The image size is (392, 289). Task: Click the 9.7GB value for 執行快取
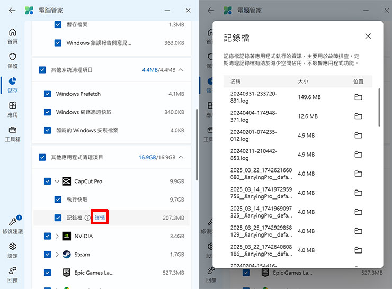pos(177,200)
